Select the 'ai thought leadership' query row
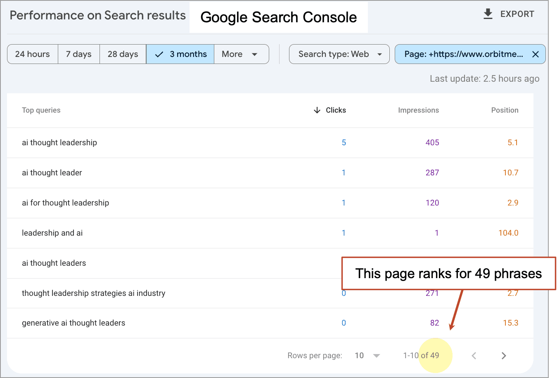 click(270, 143)
